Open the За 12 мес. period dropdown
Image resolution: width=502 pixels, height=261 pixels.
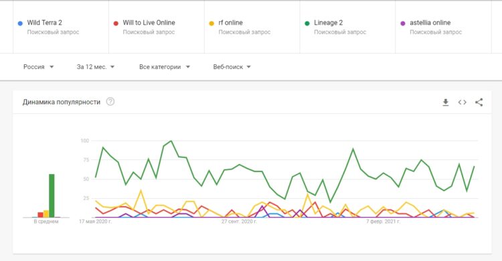(96, 67)
